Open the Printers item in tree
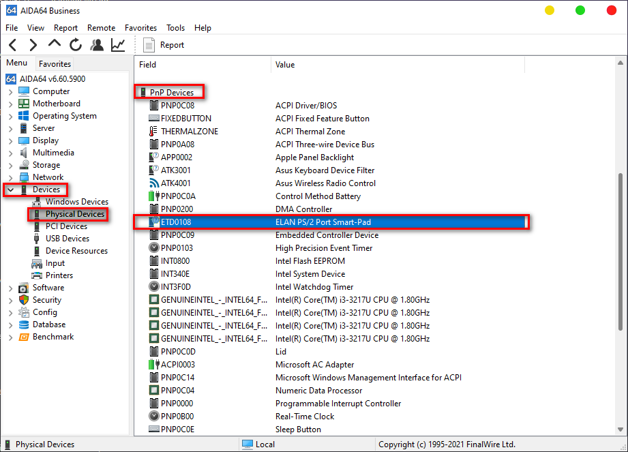Image resolution: width=628 pixels, height=452 pixels. click(x=59, y=275)
